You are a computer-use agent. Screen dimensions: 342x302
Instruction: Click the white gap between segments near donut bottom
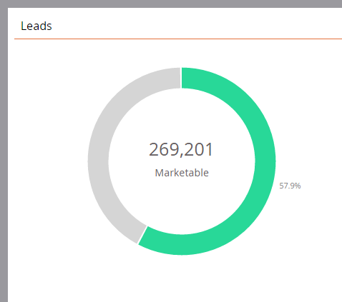tap(142, 235)
